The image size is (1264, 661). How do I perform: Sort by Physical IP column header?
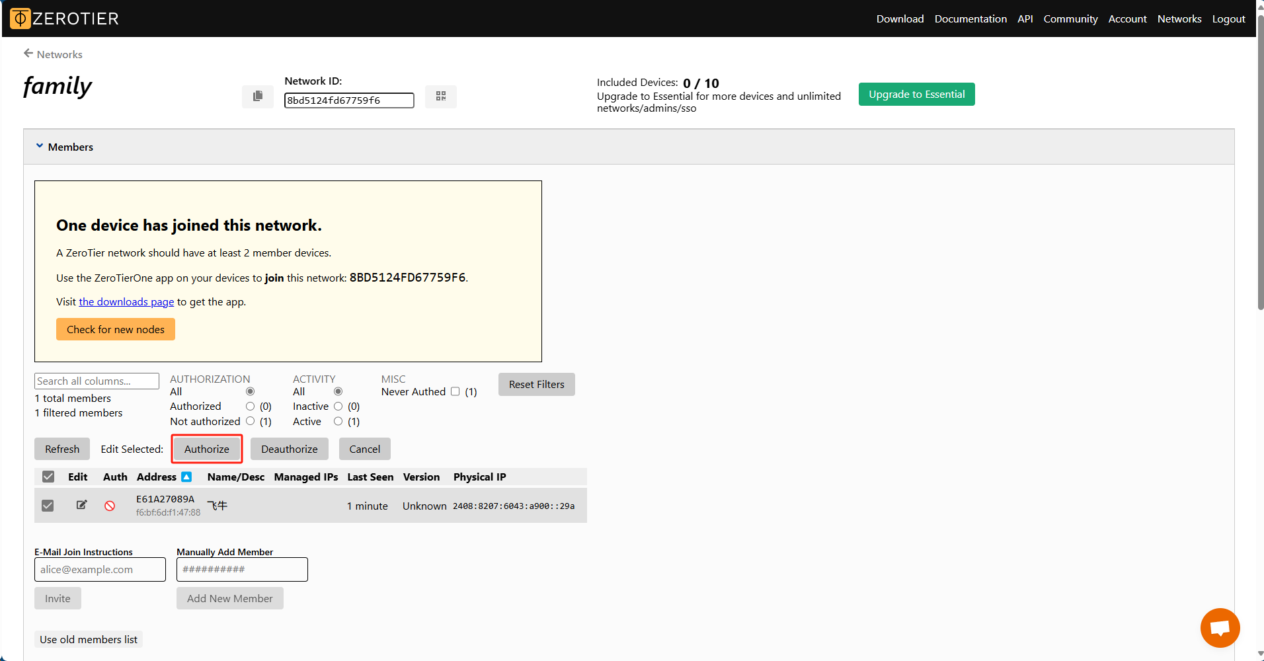pyautogui.click(x=479, y=477)
